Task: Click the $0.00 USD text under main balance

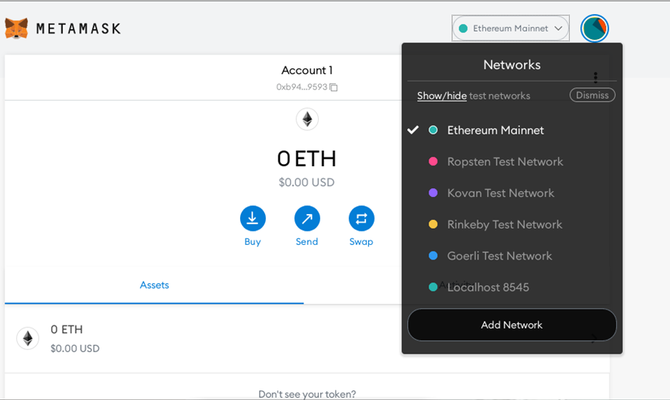Action: point(306,182)
